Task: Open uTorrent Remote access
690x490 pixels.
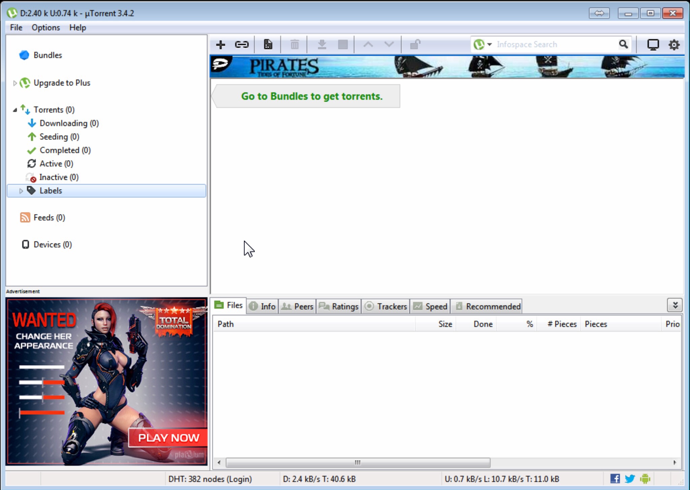Action: coord(653,44)
